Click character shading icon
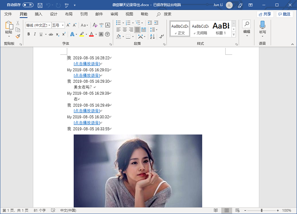Viewport: 297px width, 214px height. pos(101,34)
